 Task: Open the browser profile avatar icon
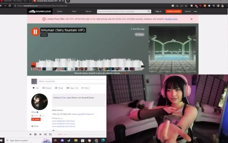tap(222, 6)
